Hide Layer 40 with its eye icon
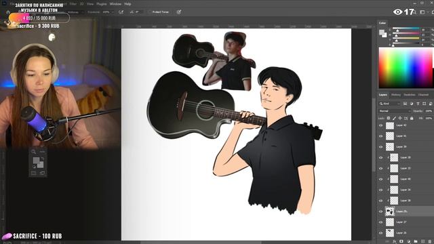 381,179
